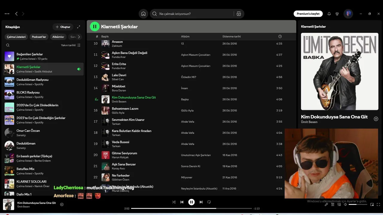Click Premium'u keşfet button

(308, 14)
